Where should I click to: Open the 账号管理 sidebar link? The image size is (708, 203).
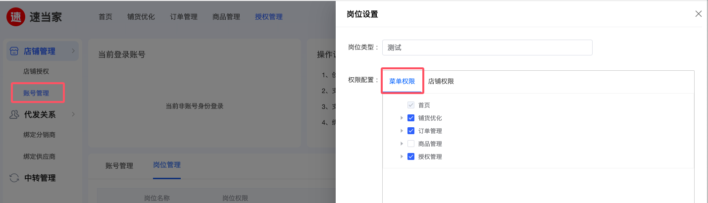pos(36,93)
